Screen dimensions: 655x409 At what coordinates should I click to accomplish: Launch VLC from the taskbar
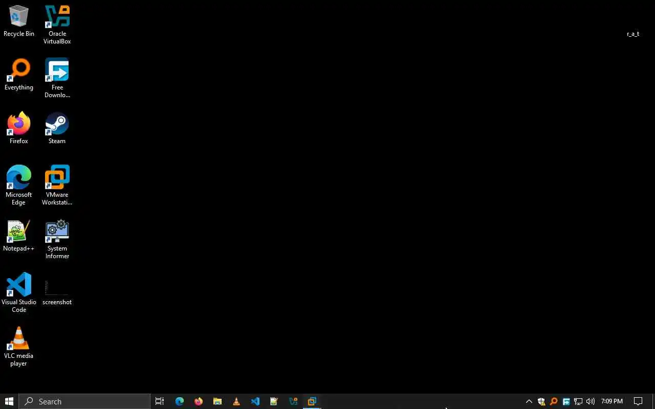pos(236,401)
